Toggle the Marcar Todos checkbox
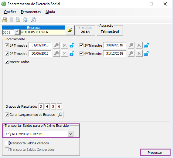Viewport: 173px width, 158px height. click(x=7, y=62)
